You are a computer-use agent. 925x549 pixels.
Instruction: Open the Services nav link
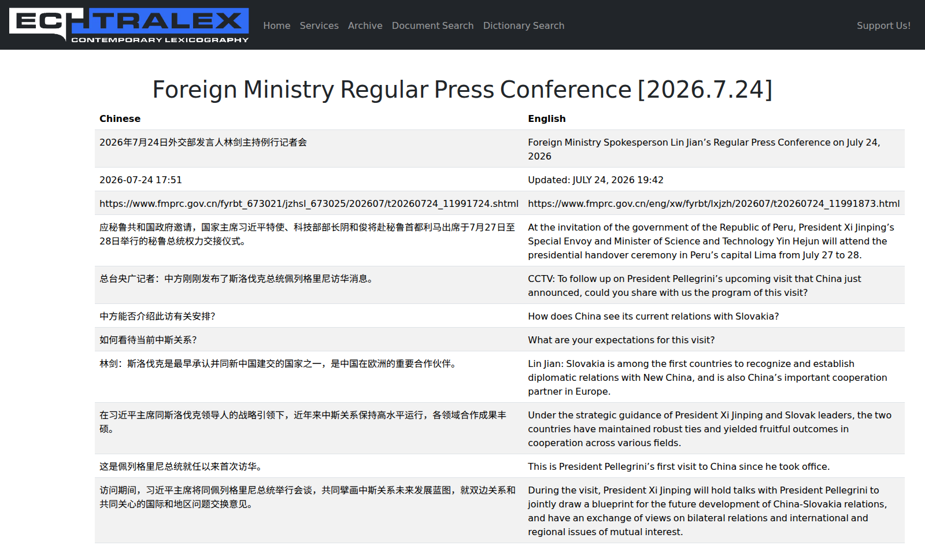click(x=319, y=25)
